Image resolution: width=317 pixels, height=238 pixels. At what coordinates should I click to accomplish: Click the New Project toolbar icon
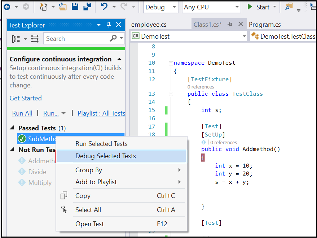click(43, 7)
